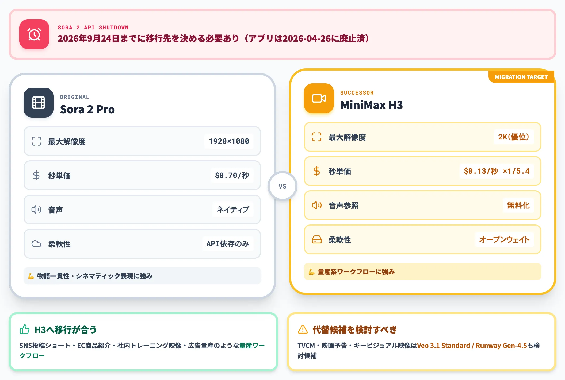Click the MiniMax H3 video camera icon
The width and height of the screenshot is (565, 380).
[319, 98]
